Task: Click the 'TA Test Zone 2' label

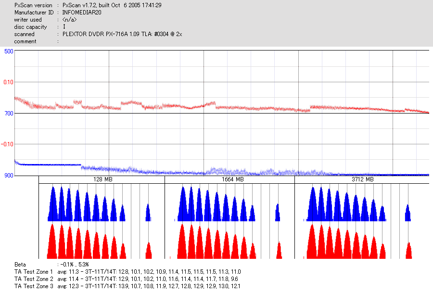Action: (34, 279)
